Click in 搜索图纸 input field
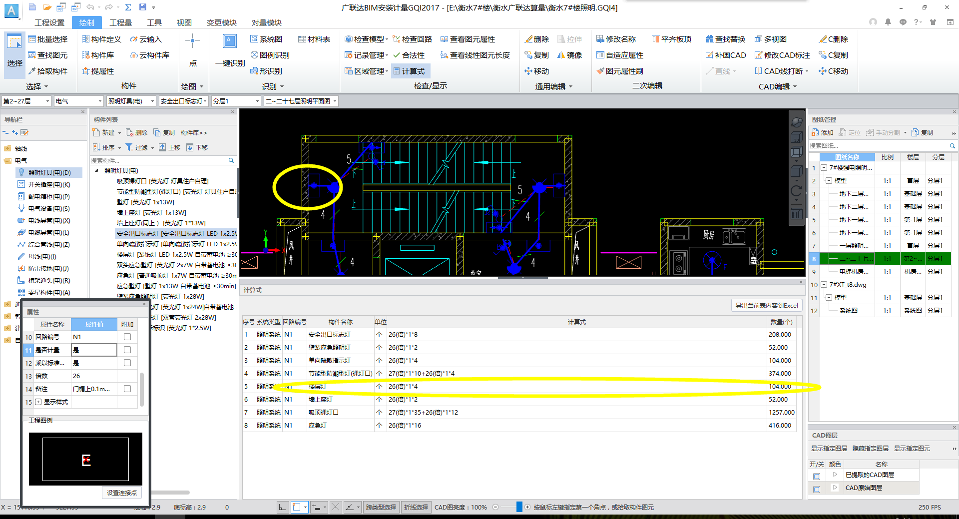 [x=878, y=145]
